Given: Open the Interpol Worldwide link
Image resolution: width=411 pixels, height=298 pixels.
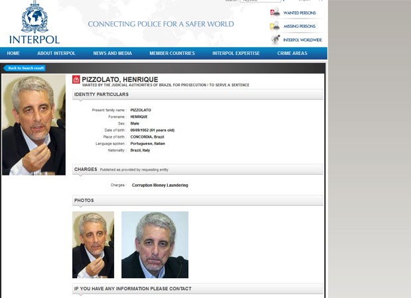Looking at the screenshot, I should (x=302, y=40).
